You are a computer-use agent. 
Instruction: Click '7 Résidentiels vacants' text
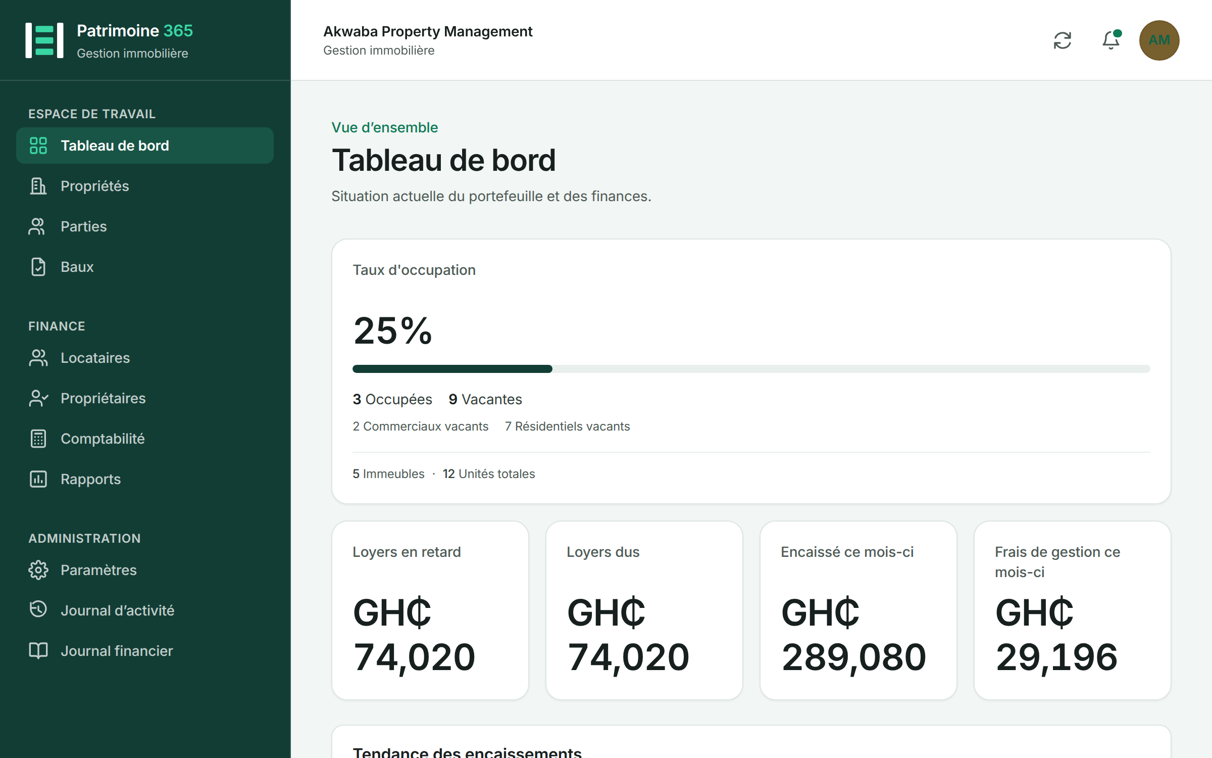point(568,427)
